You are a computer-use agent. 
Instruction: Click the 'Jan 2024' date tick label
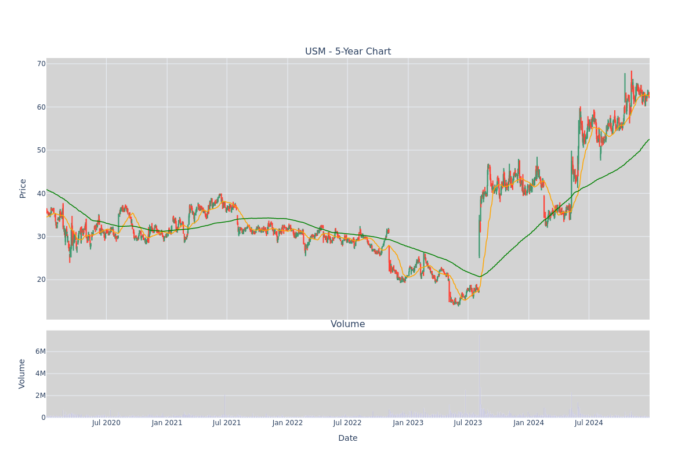point(529,423)
